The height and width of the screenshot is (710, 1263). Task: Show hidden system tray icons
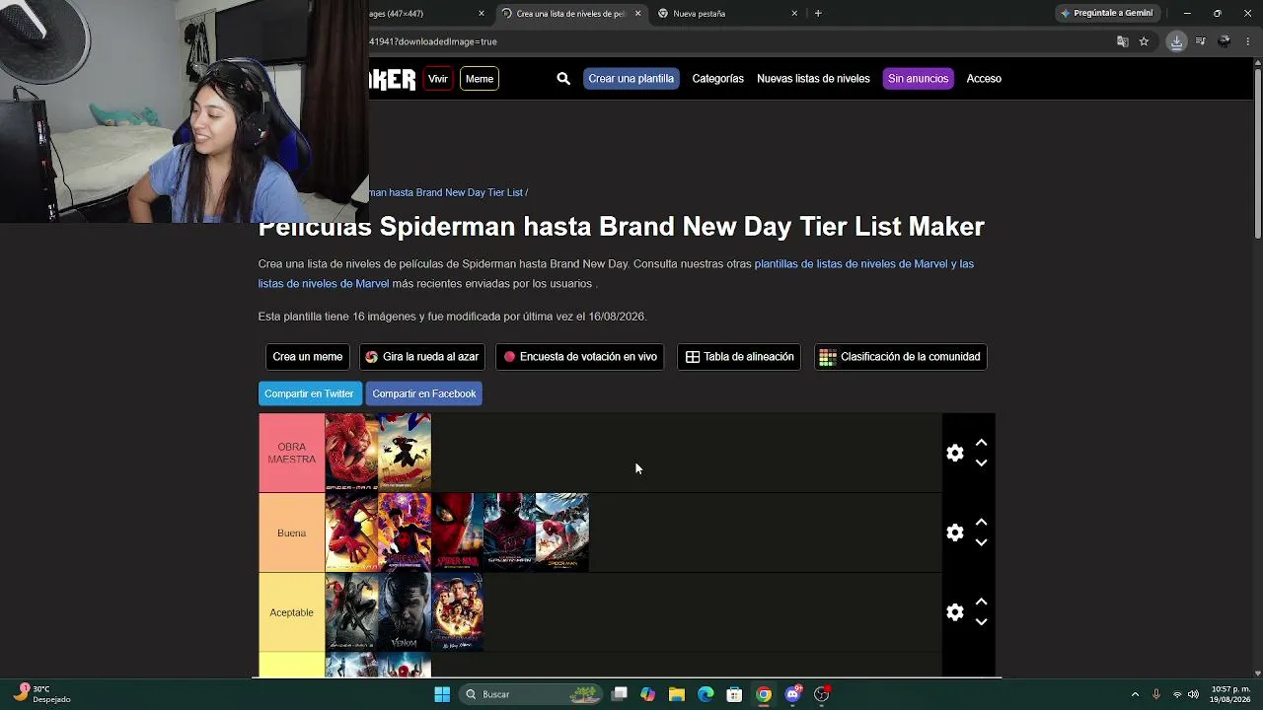pyautogui.click(x=1135, y=694)
